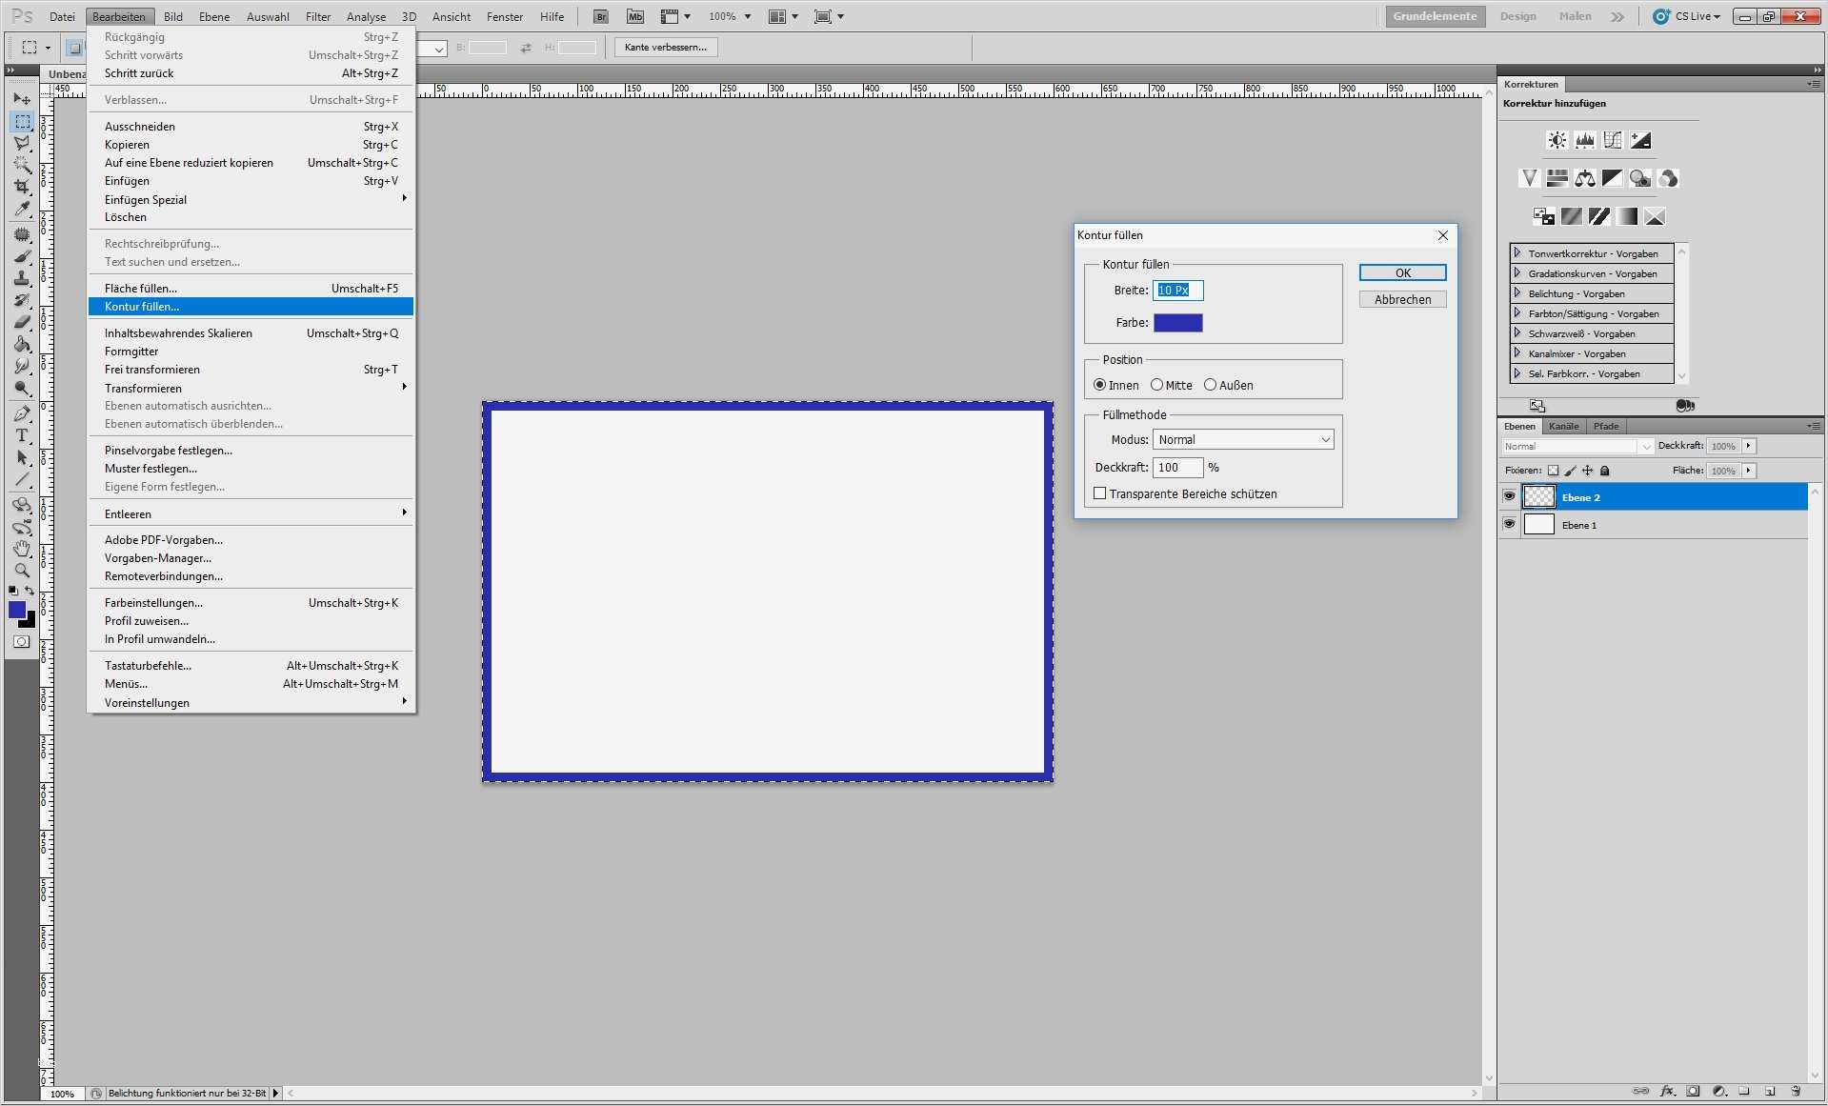Select the Magic Wand tool

pyautogui.click(x=22, y=165)
